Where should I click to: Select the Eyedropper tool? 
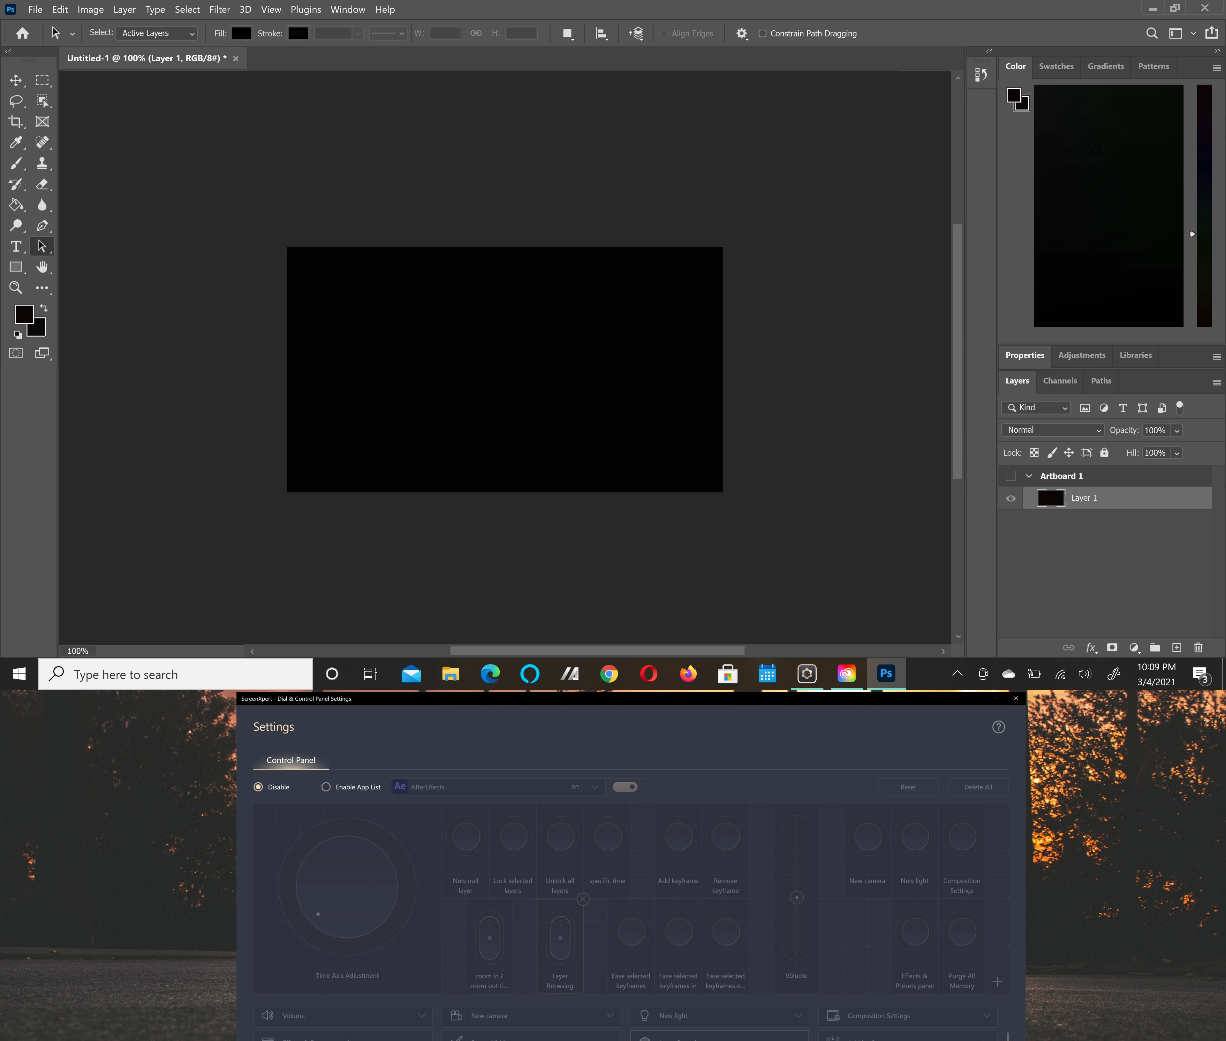click(16, 142)
